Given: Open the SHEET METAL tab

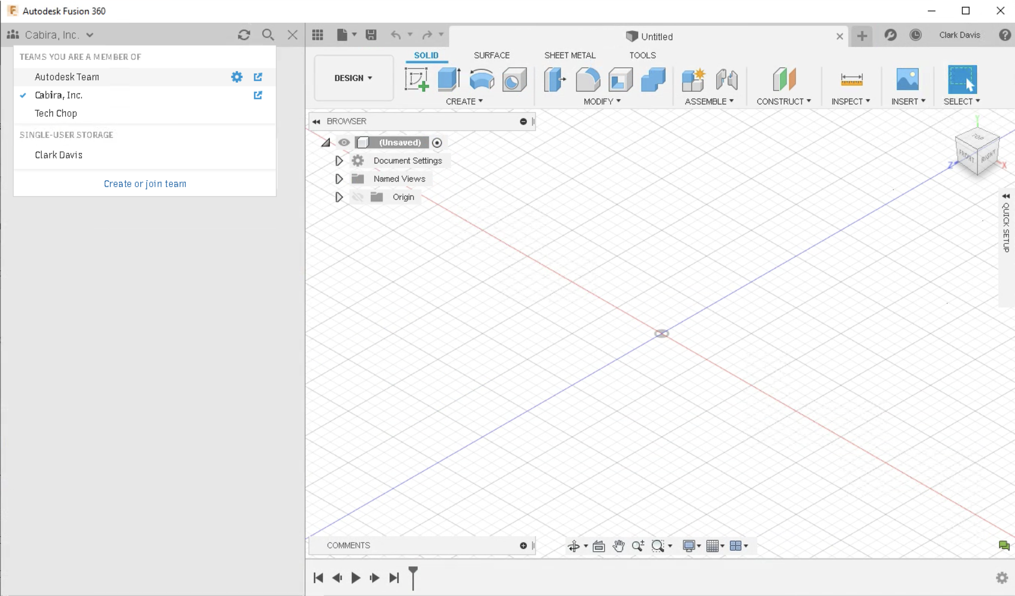Looking at the screenshot, I should [x=569, y=55].
